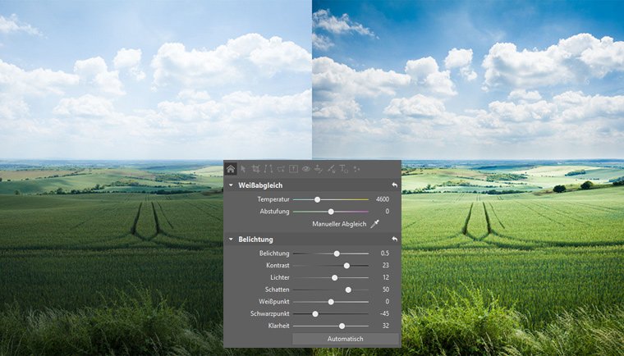Click the Schwarzpunkt value -45
Screen dimensions: 624x356
click(x=384, y=313)
